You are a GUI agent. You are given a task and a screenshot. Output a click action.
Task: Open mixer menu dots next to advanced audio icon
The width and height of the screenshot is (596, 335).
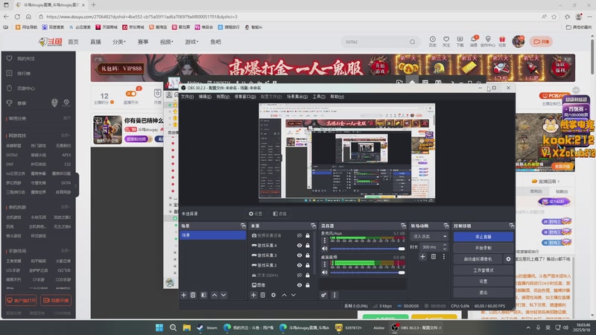335,295
